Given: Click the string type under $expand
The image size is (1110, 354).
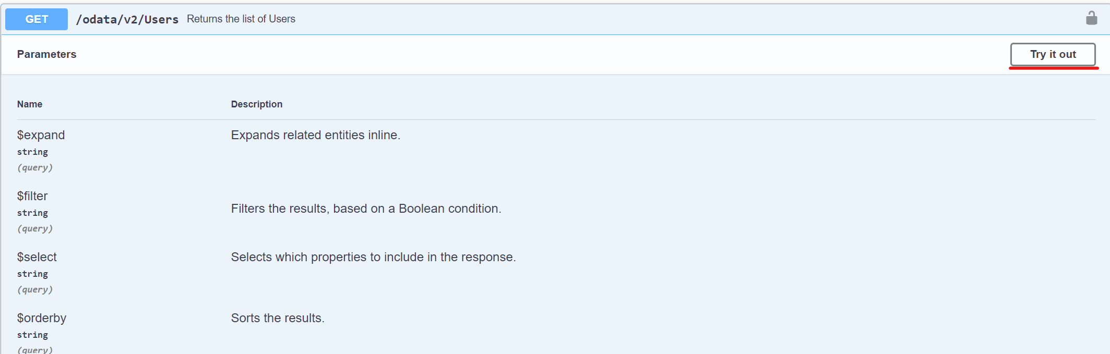Looking at the screenshot, I should (x=32, y=152).
